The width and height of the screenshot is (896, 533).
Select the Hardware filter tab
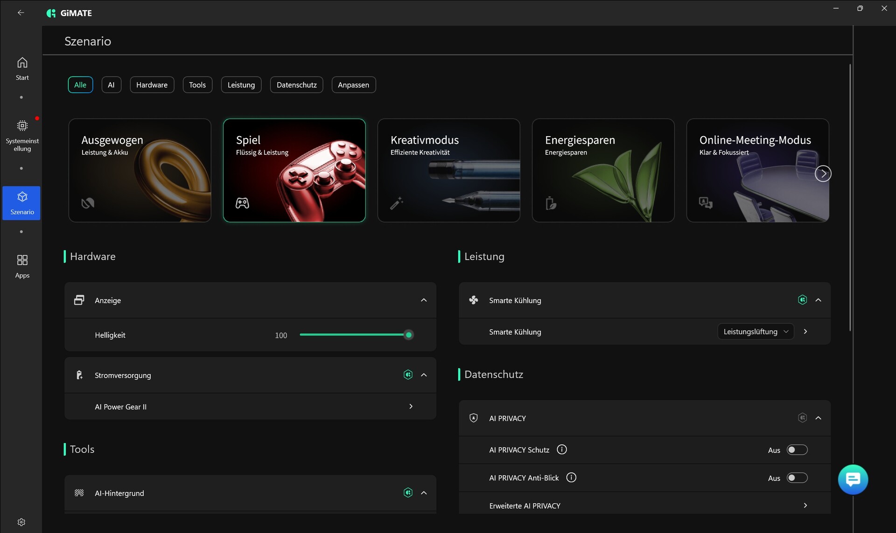tap(152, 85)
